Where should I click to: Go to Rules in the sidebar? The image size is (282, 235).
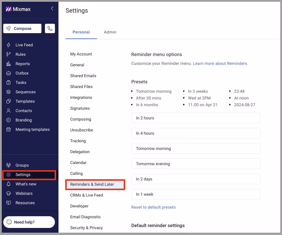pyautogui.click(x=21, y=54)
